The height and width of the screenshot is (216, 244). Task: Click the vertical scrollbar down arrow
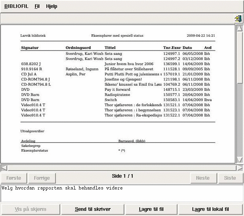point(240,160)
